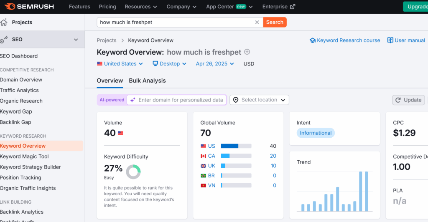
Task: Open Organic Research in sidebar
Action: 21,101
